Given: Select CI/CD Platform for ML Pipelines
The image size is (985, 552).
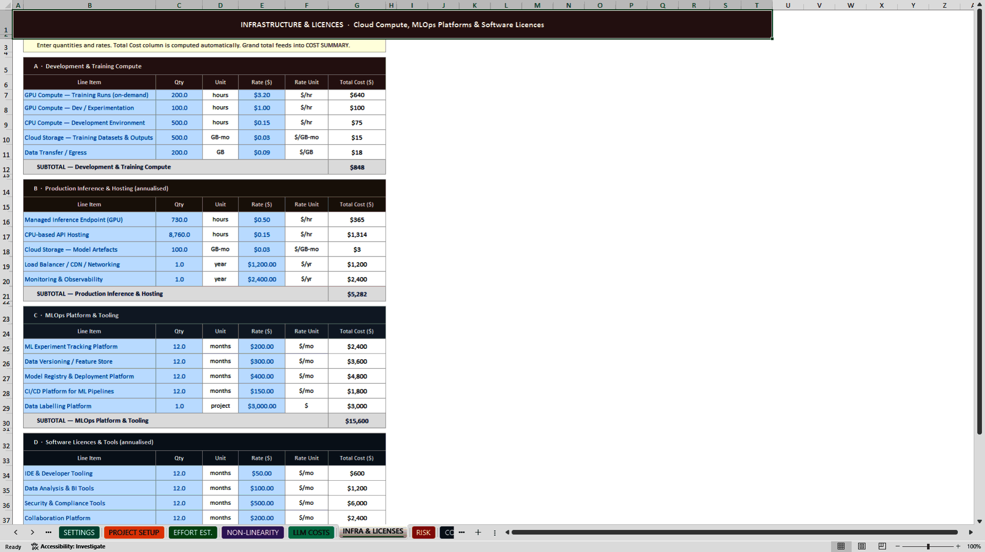Looking at the screenshot, I should (x=89, y=391).
